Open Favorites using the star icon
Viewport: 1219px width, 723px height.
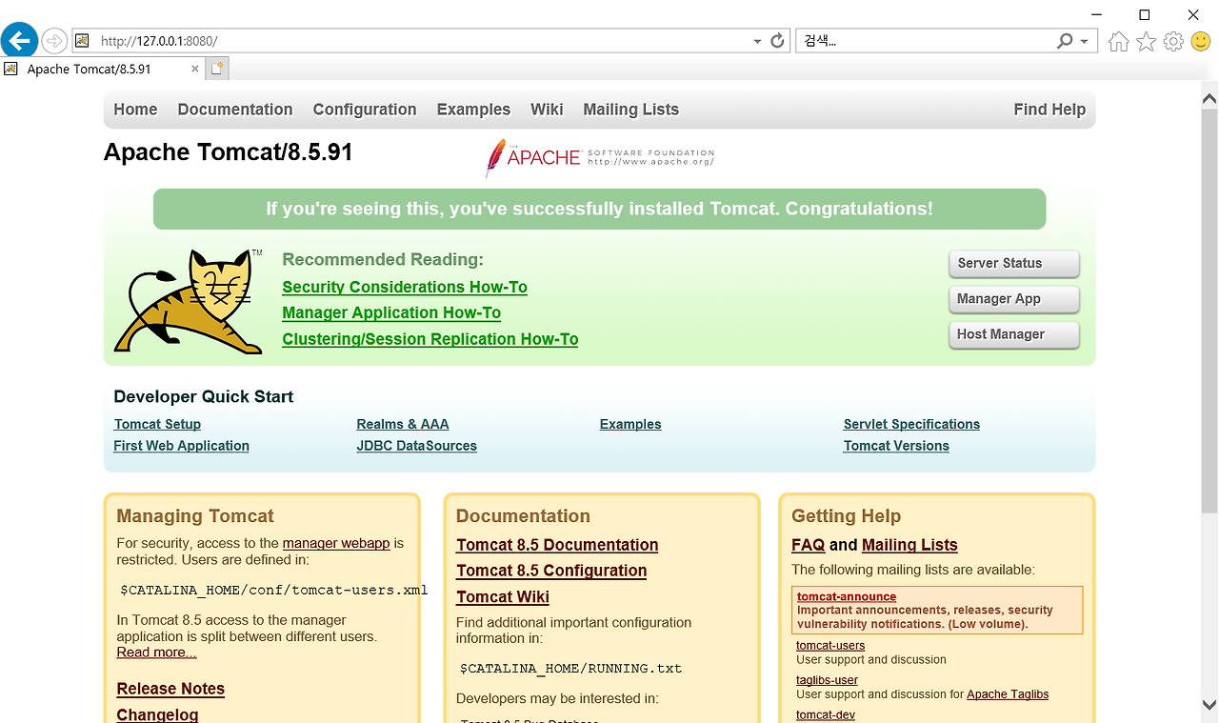point(1146,40)
